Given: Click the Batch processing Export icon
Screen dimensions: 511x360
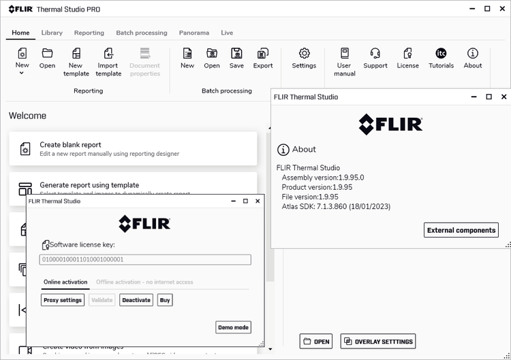Looking at the screenshot, I should [263, 53].
